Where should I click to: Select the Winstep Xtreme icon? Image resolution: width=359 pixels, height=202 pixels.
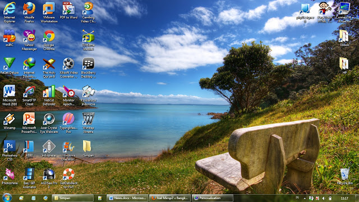coord(89,123)
